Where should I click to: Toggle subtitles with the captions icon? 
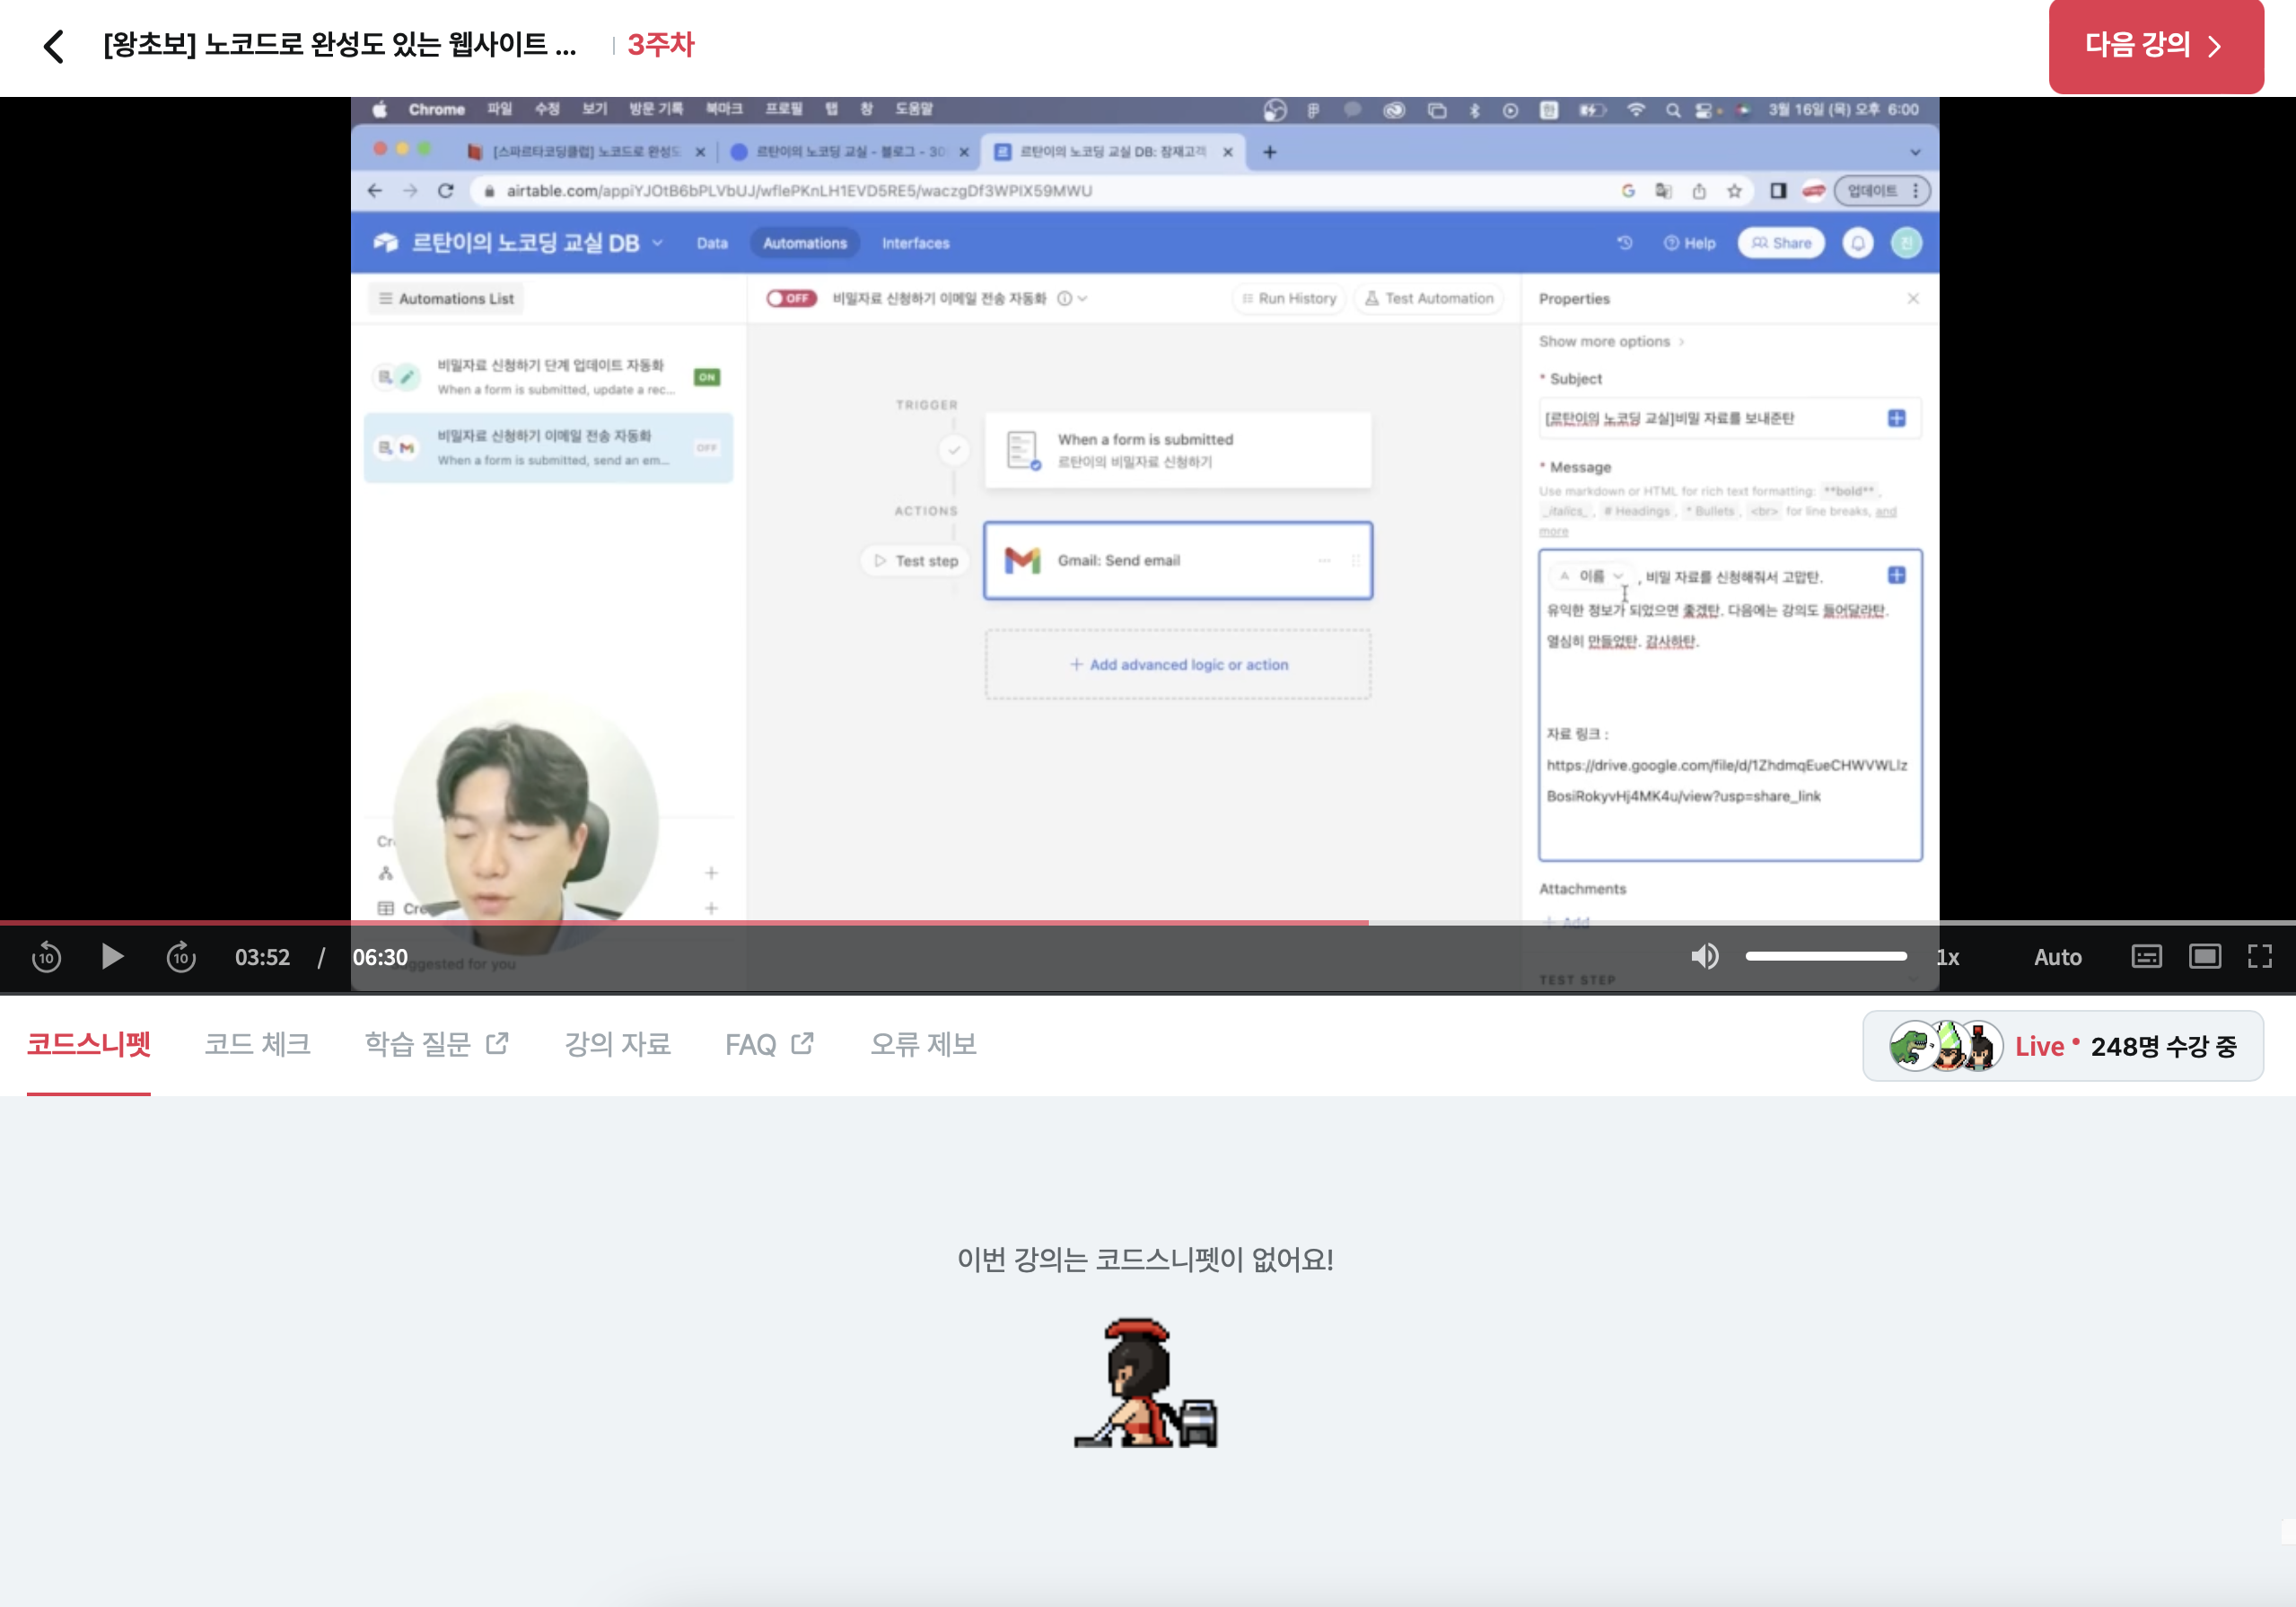pyautogui.click(x=2146, y=957)
